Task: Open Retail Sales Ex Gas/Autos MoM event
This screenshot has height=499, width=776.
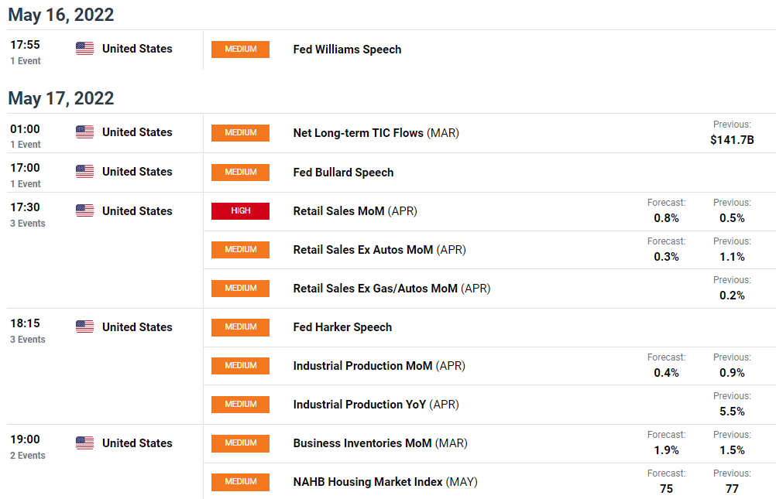Action: coord(392,289)
